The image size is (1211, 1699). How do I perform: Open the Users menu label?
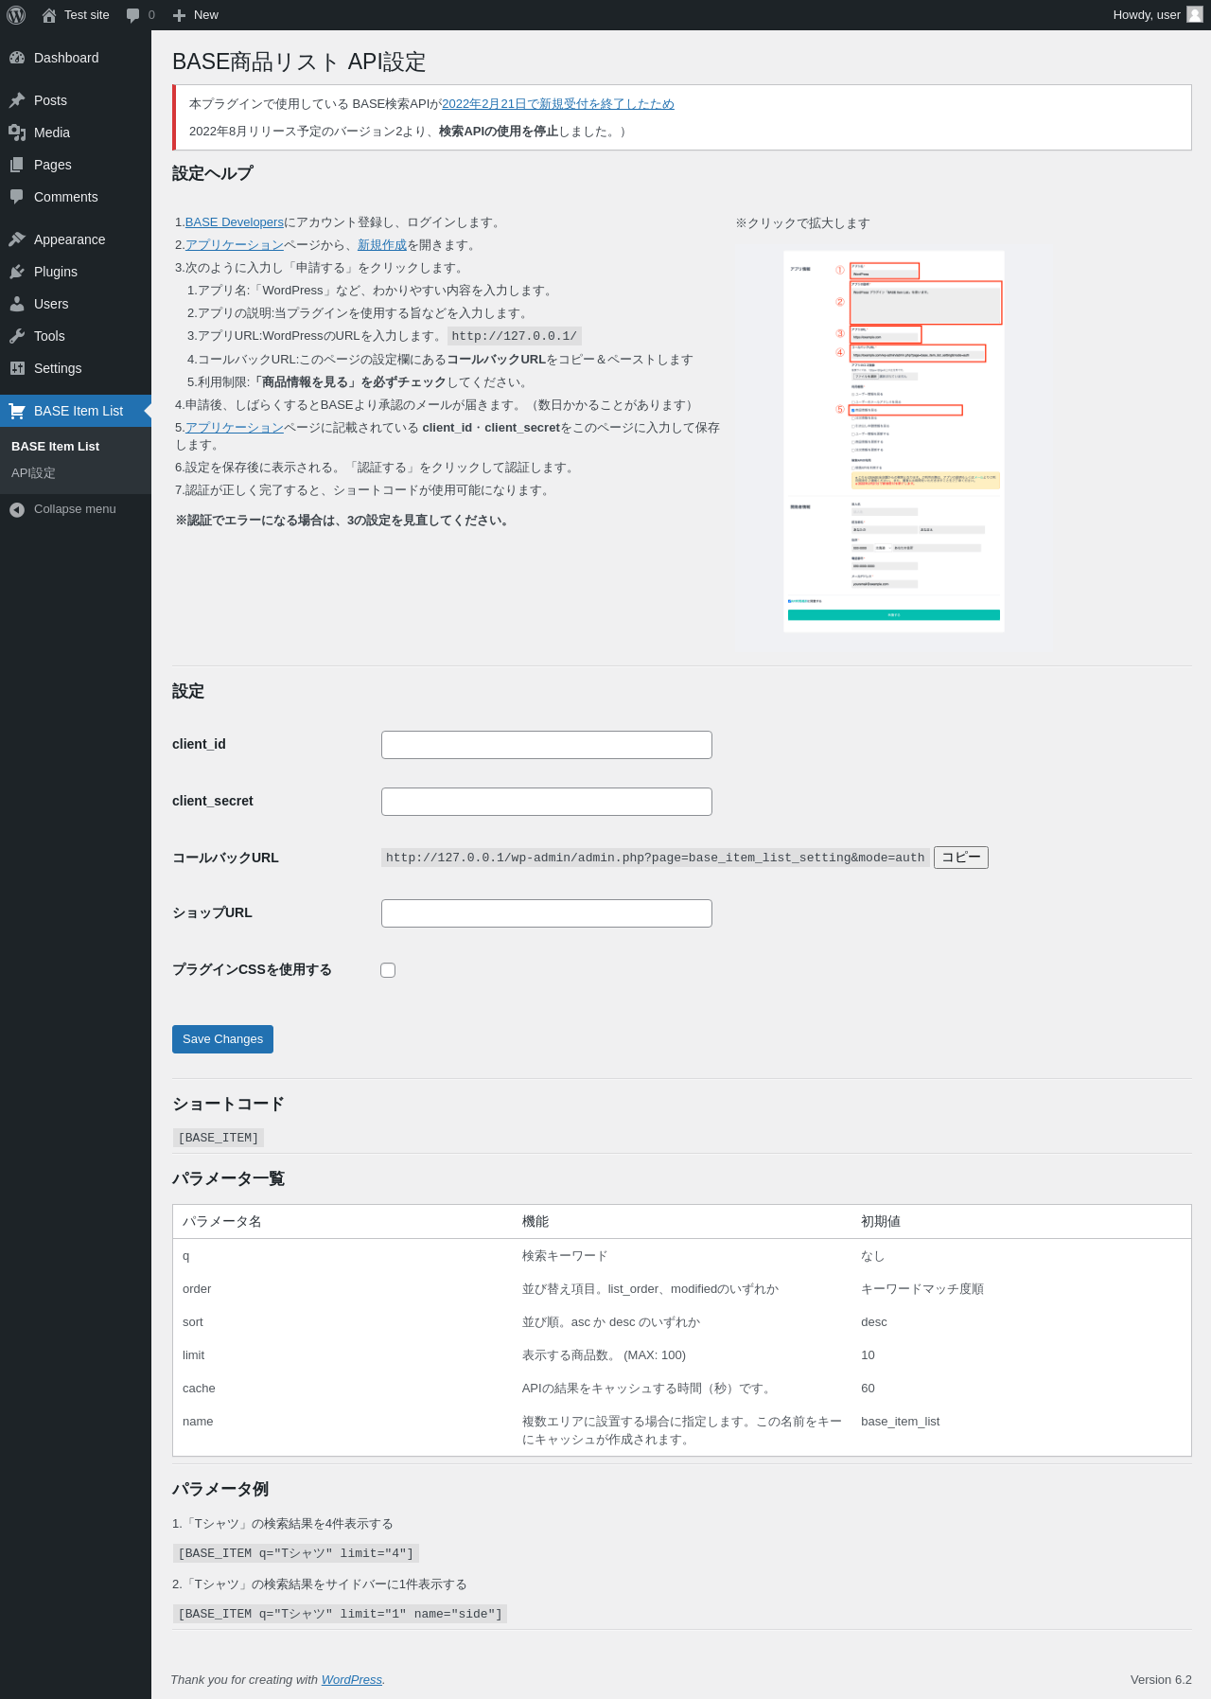tap(51, 304)
